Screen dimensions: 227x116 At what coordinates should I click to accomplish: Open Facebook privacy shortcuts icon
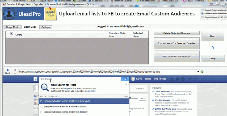pyautogui.click(x=191, y=79)
